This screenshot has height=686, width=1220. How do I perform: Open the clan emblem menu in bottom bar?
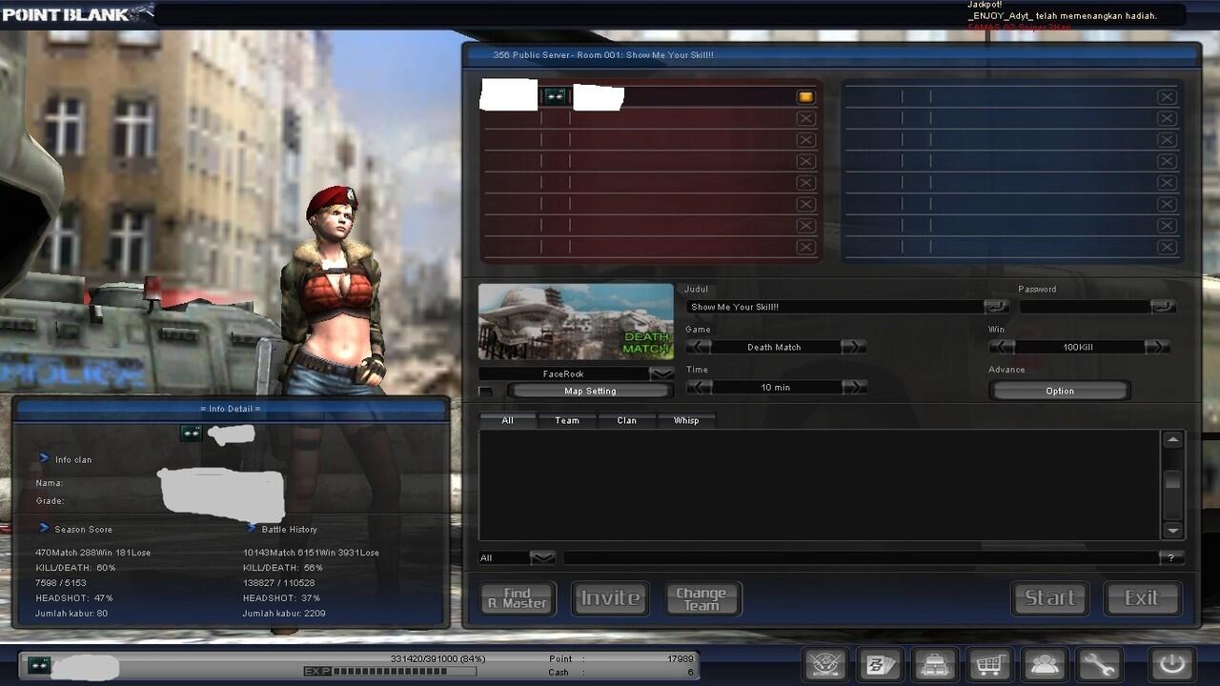[825, 664]
